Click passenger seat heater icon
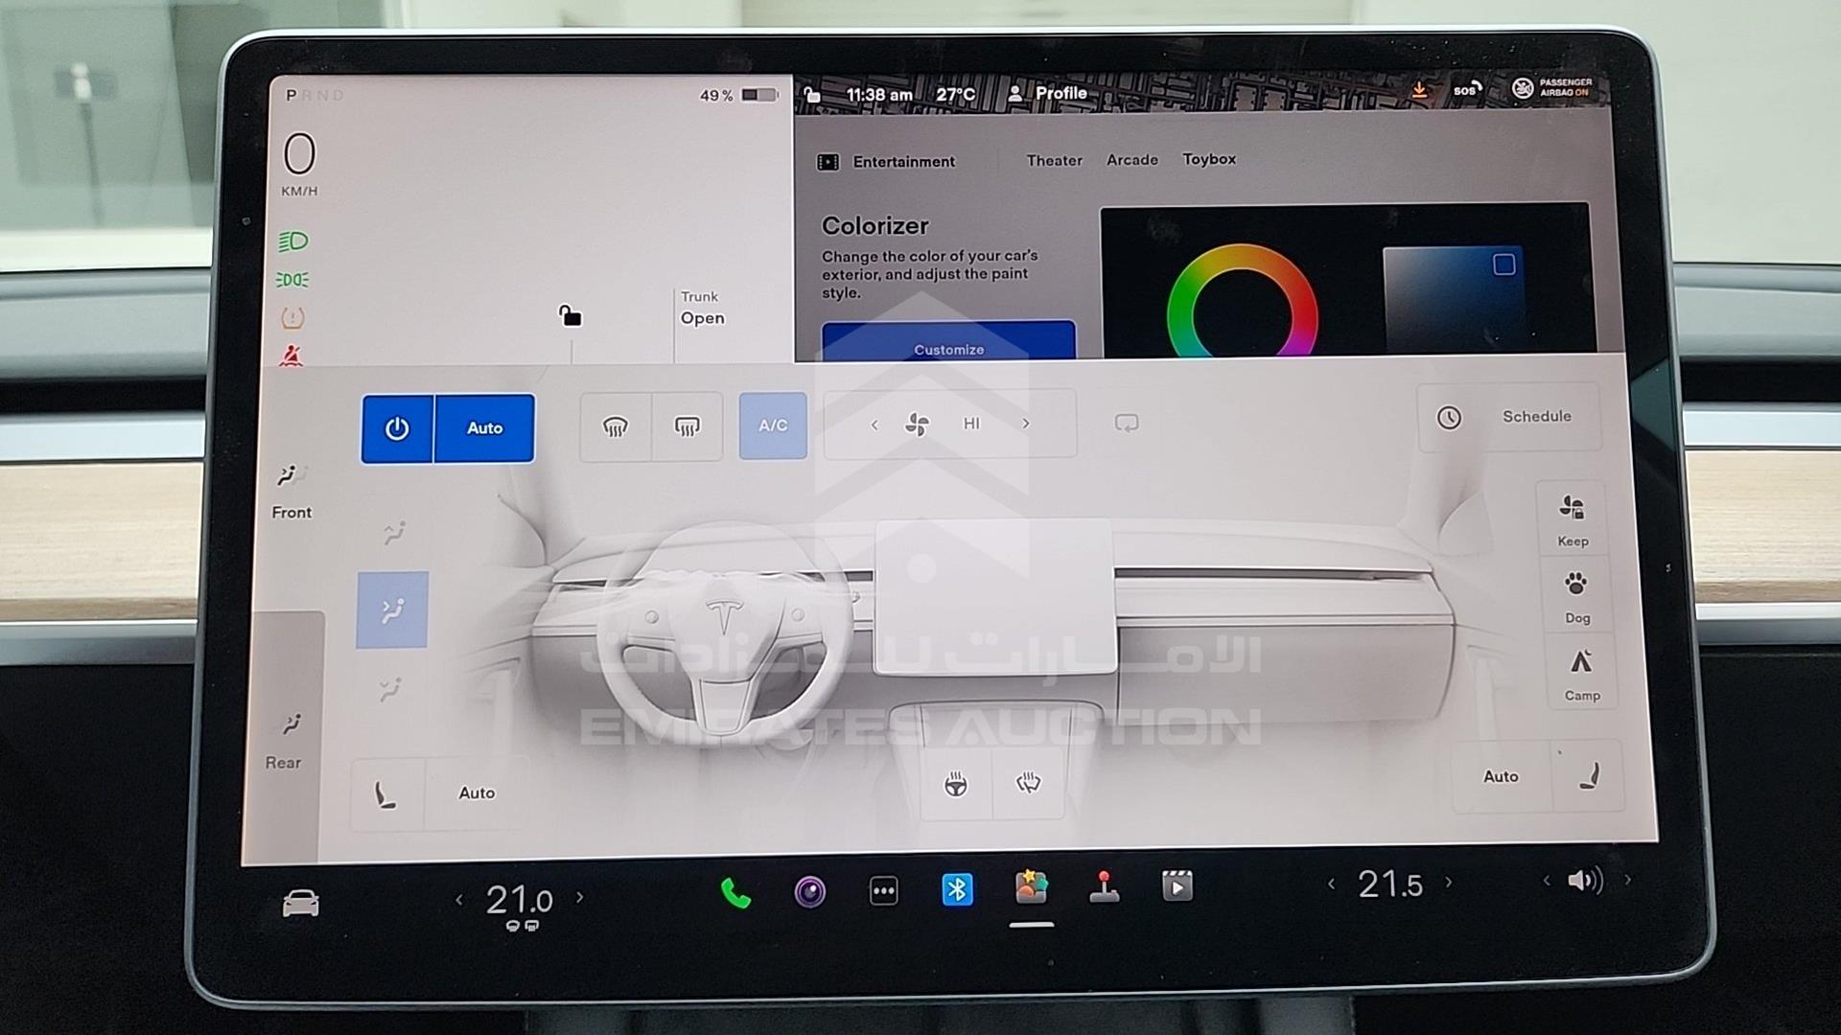 (x=1588, y=776)
